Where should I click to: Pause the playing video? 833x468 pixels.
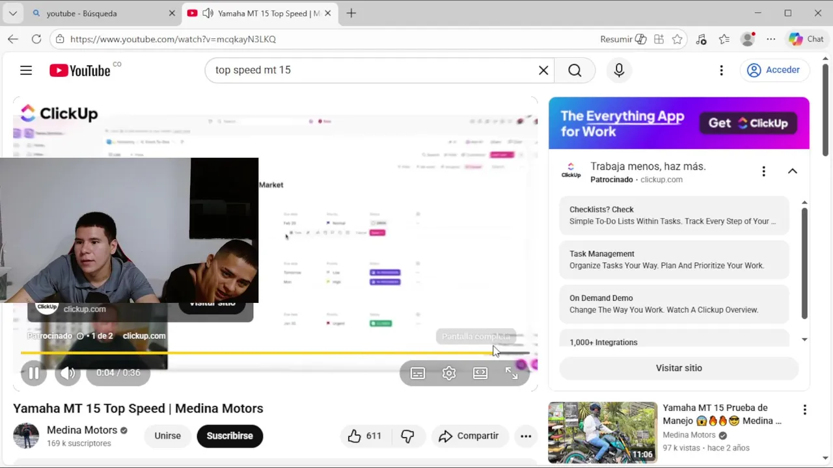(34, 373)
